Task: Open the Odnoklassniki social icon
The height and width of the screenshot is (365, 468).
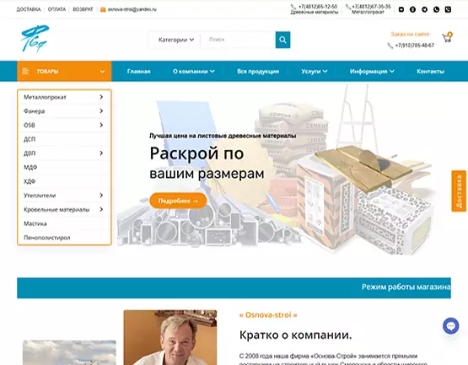Action: coord(412,9)
